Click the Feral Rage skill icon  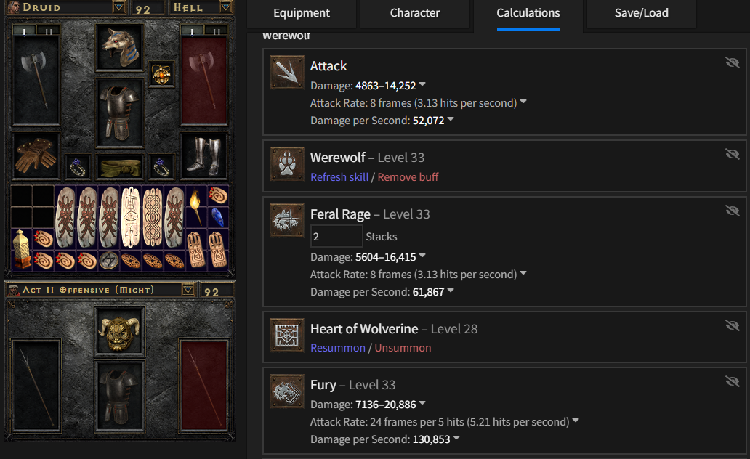287,221
